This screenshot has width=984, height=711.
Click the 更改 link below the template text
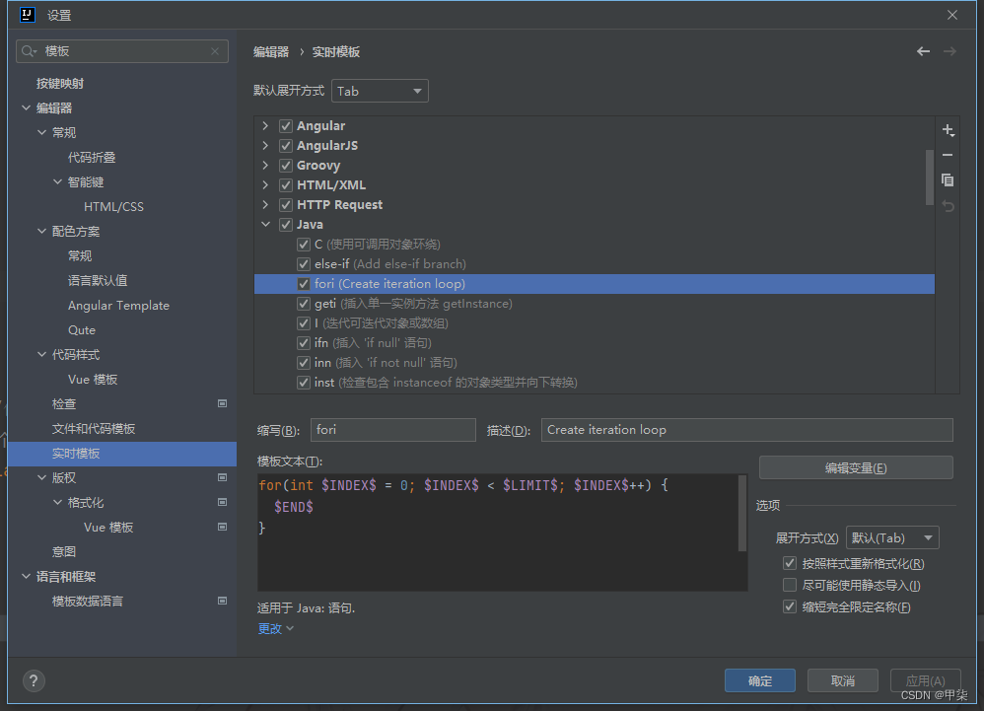(268, 628)
